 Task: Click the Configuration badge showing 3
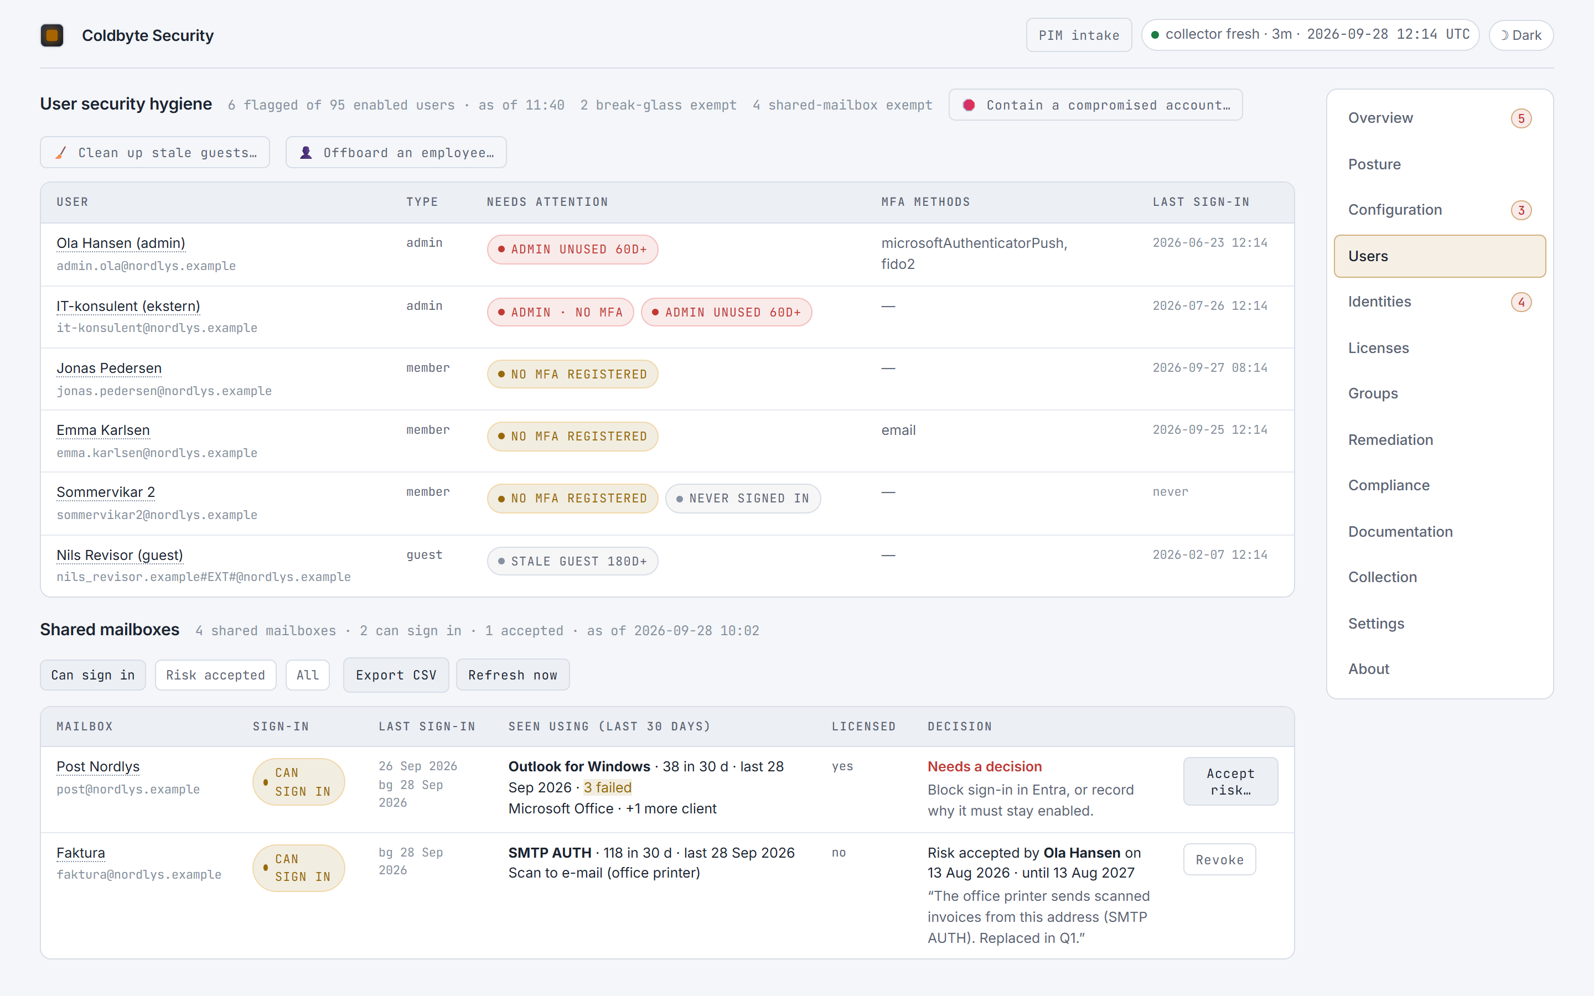coord(1521,210)
